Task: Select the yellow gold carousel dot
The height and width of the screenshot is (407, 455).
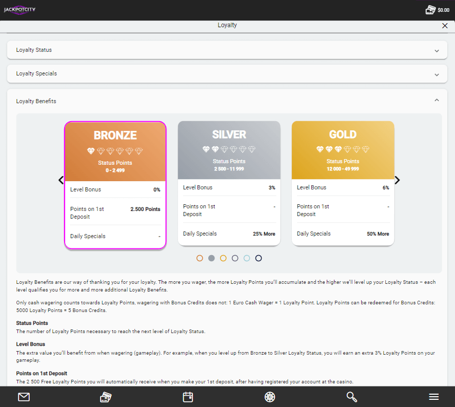Action: (223, 258)
